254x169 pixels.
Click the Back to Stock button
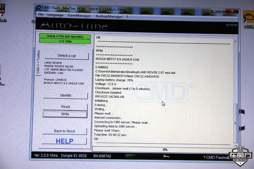coord(64,131)
